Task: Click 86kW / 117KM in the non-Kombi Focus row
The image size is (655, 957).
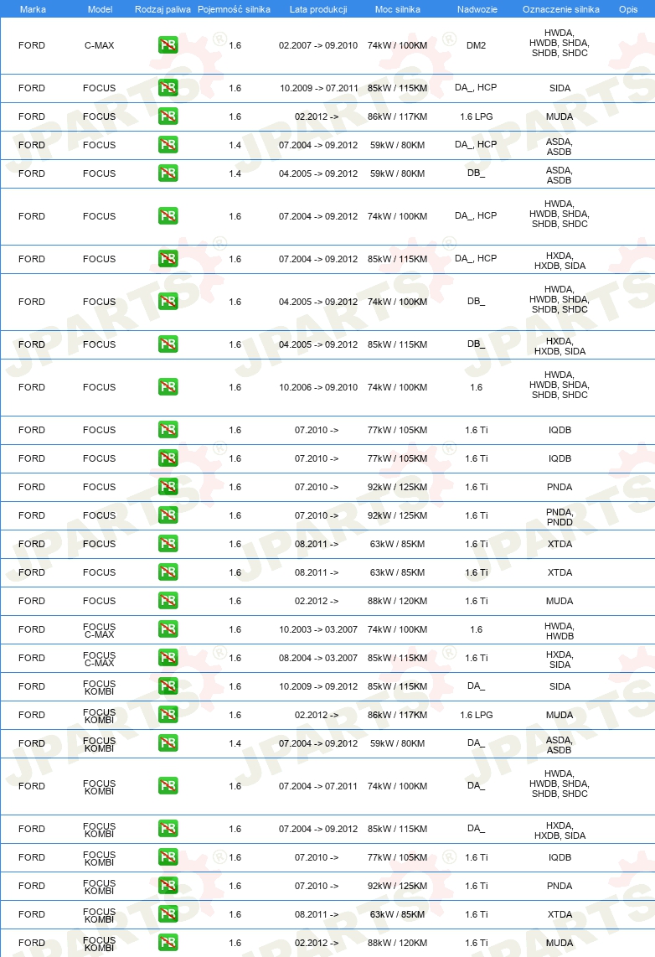Action: (x=398, y=116)
